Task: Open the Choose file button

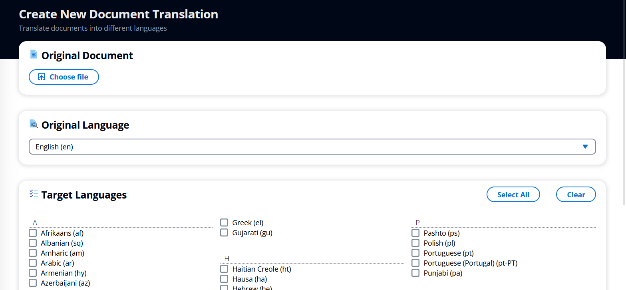Action: [64, 77]
